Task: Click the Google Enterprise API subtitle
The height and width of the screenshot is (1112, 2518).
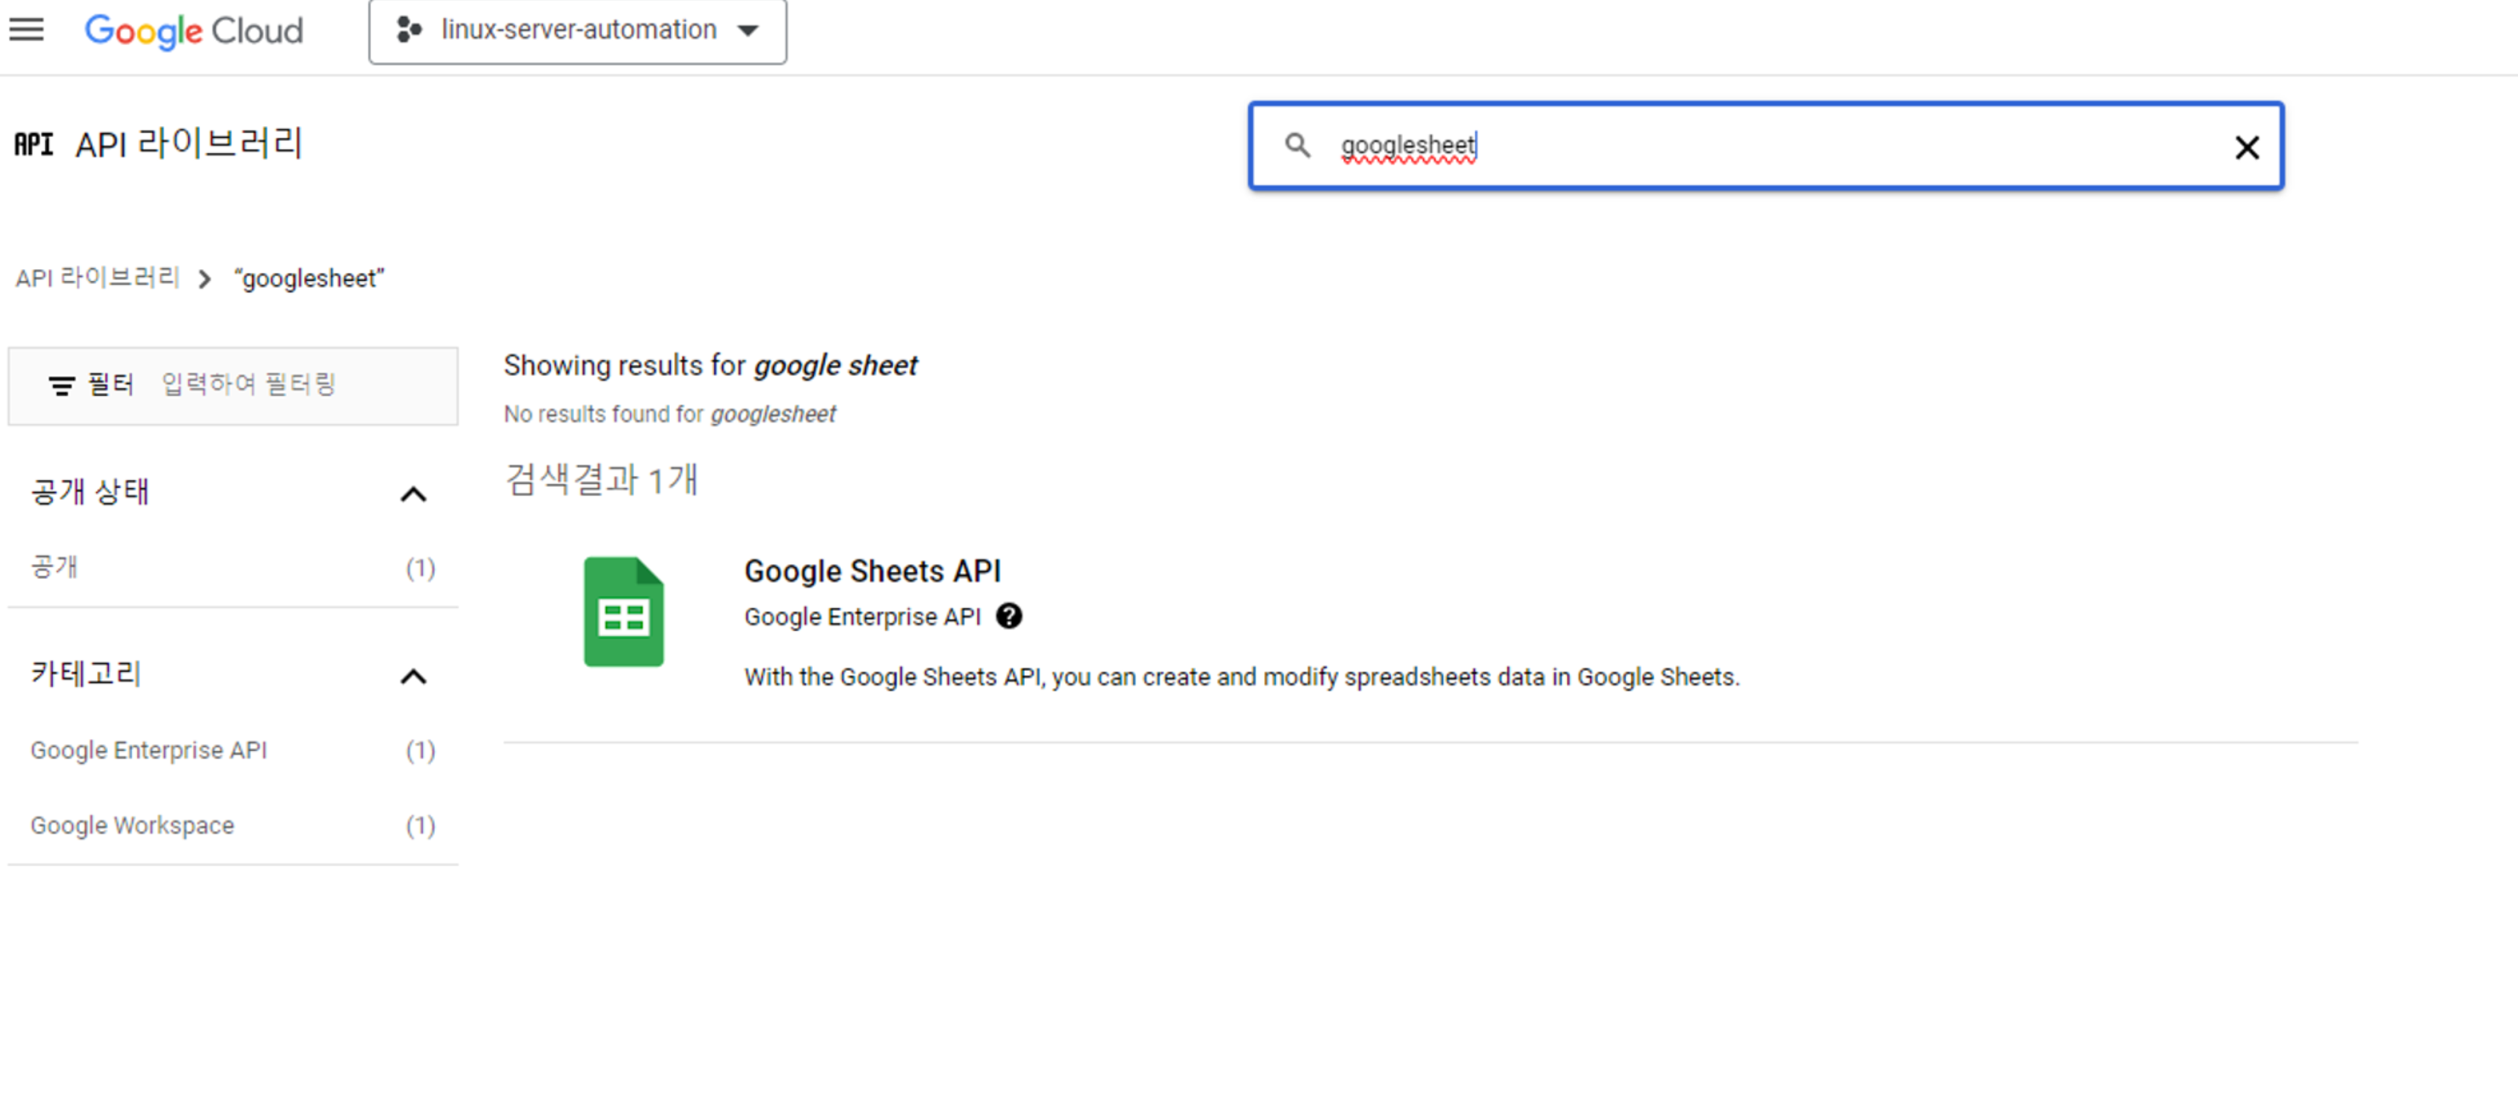Action: tap(861, 616)
